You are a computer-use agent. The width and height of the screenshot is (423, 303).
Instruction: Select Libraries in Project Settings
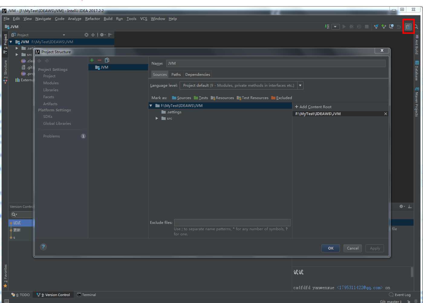(50, 90)
